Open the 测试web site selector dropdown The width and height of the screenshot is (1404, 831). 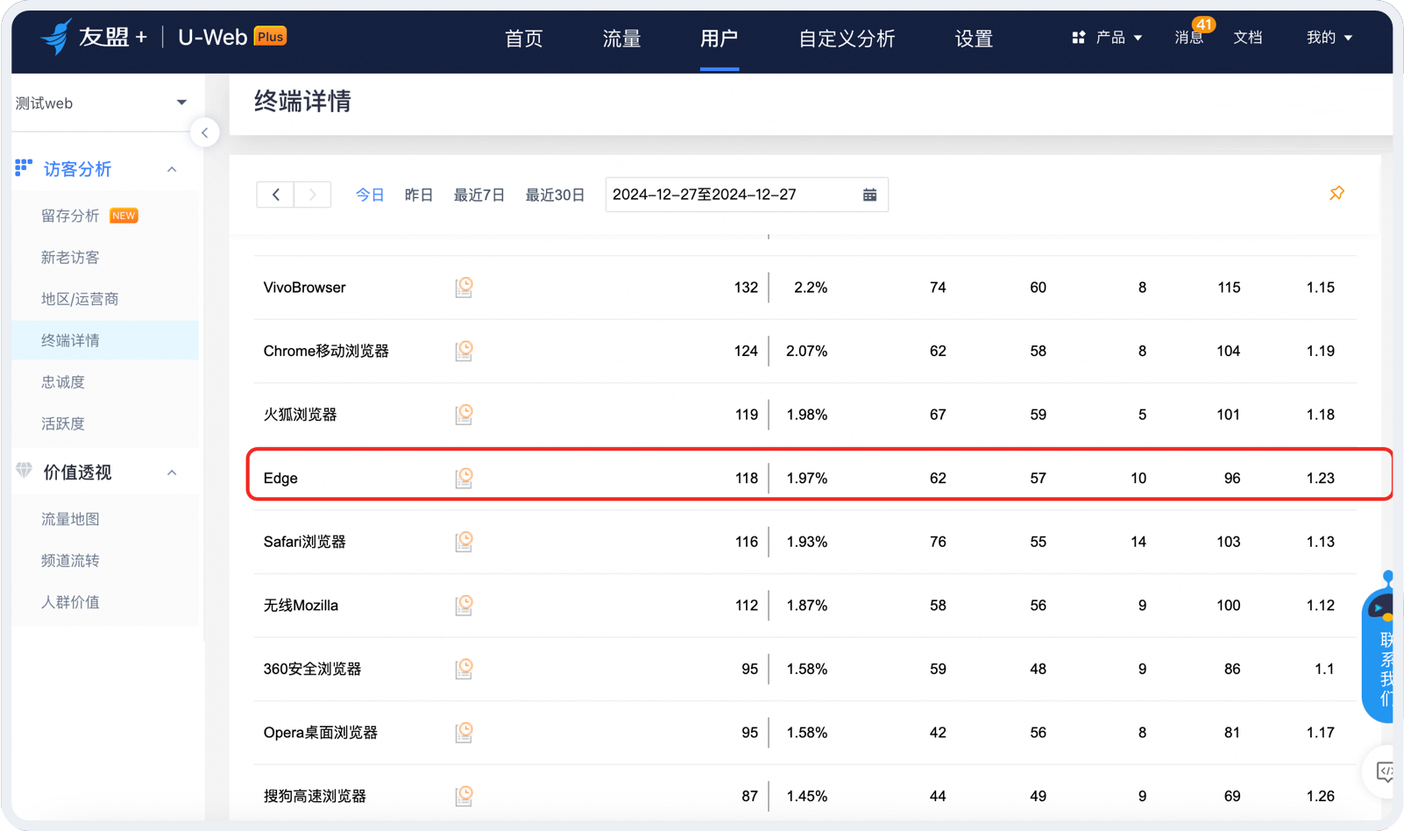click(102, 103)
